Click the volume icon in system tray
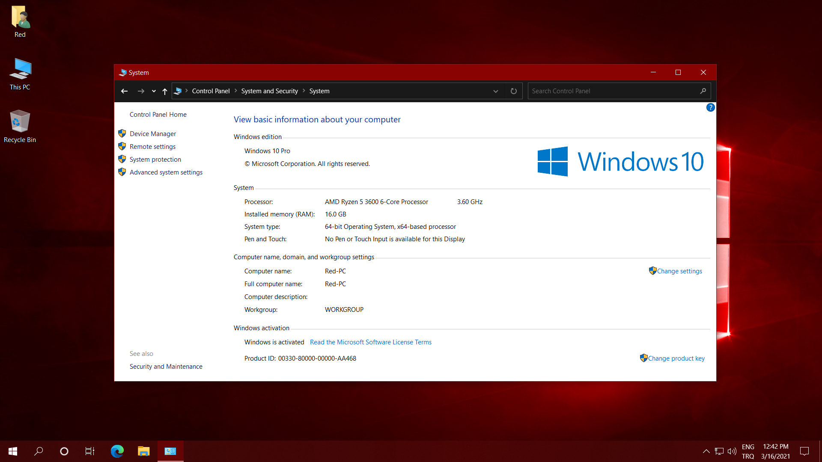 pyautogui.click(x=732, y=451)
